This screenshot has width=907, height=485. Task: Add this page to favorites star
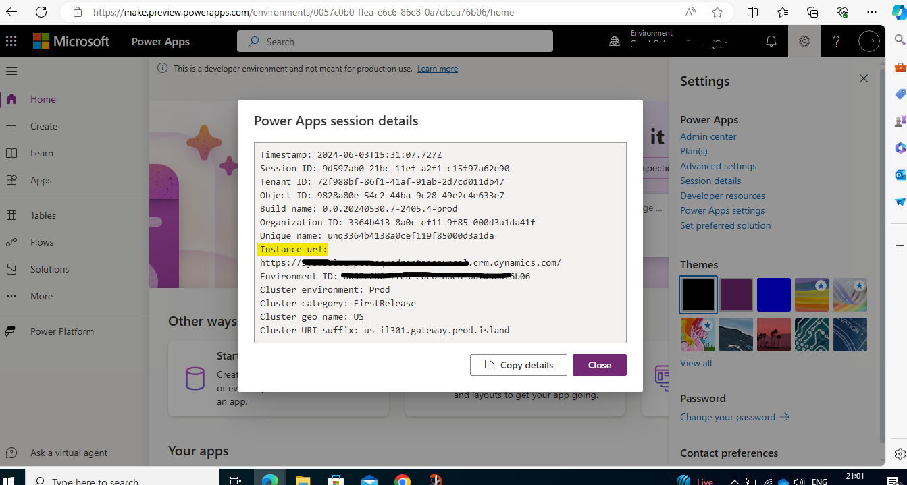717,12
